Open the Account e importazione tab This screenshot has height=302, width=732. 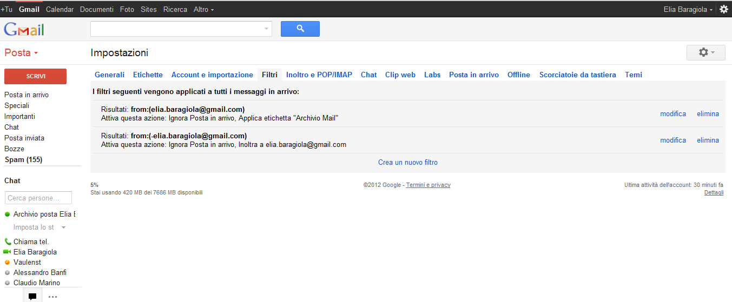coord(212,75)
